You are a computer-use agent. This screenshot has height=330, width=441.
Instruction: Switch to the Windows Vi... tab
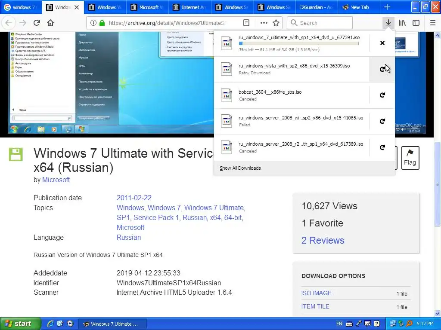pos(105,7)
